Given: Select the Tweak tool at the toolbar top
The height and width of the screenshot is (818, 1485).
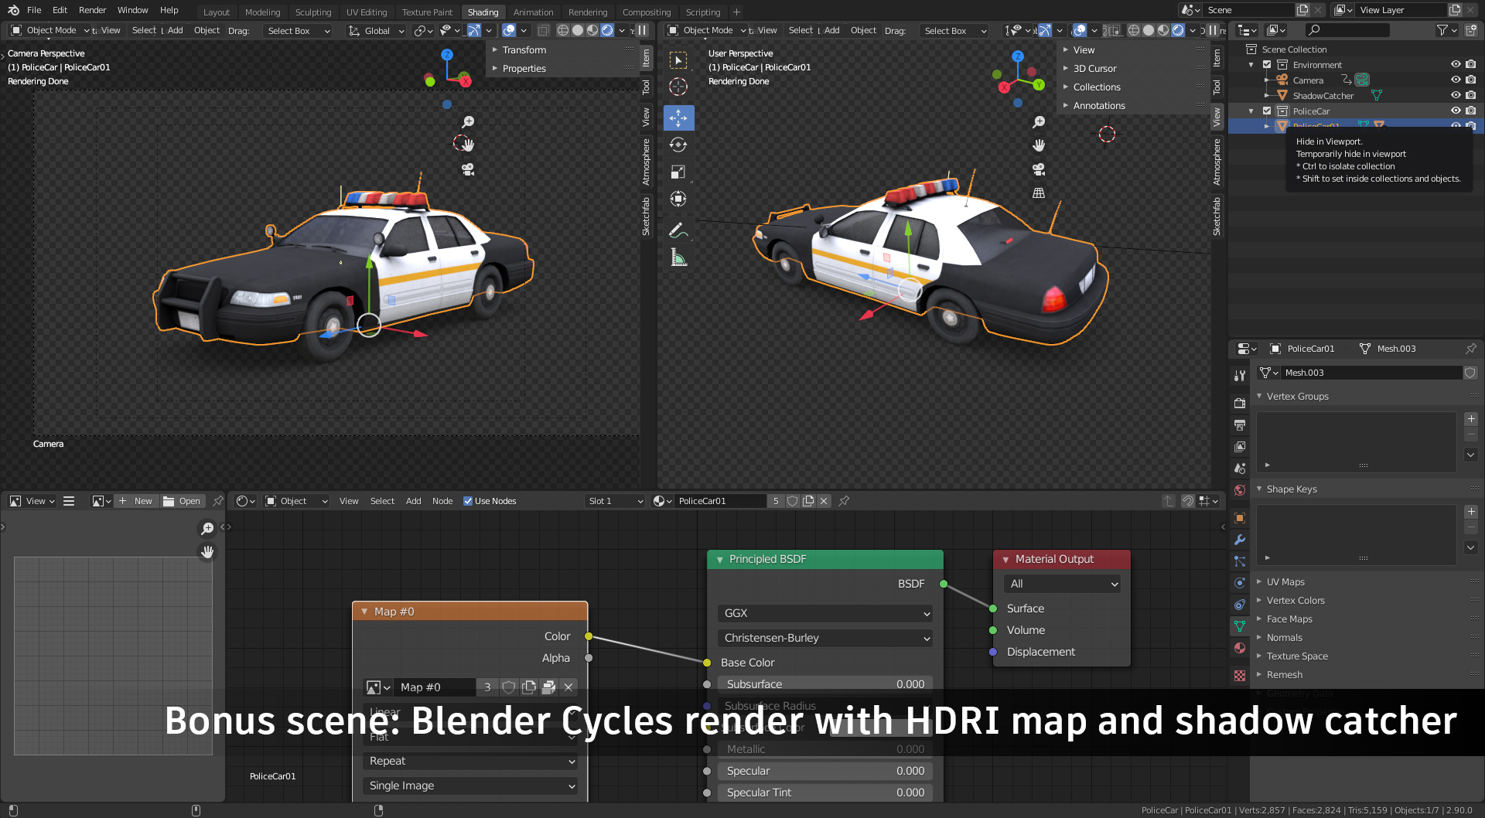Looking at the screenshot, I should point(678,60).
